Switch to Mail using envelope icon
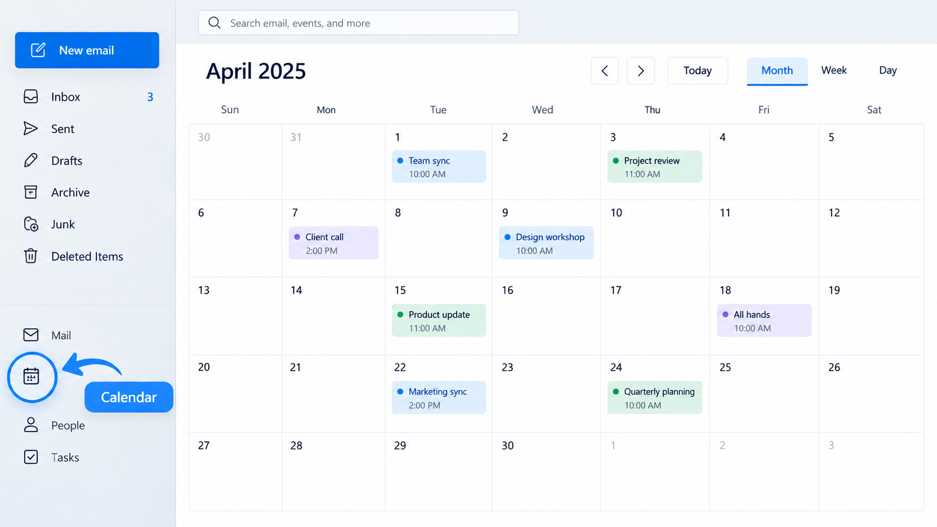 [x=31, y=335]
